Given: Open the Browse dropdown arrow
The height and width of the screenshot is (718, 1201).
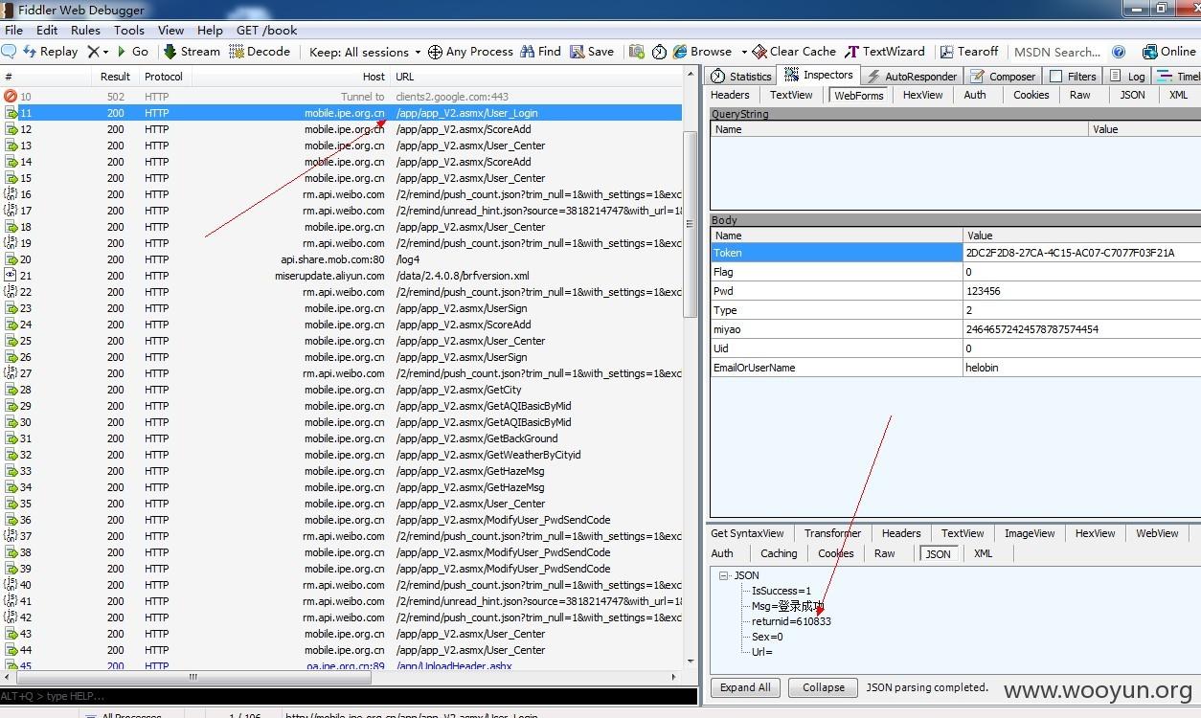Looking at the screenshot, I should click(744, 52).
